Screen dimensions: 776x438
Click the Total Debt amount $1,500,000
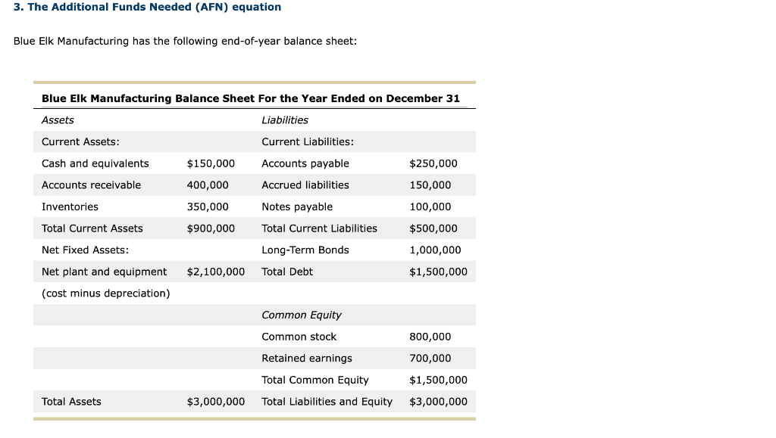(x=439, y=272)
